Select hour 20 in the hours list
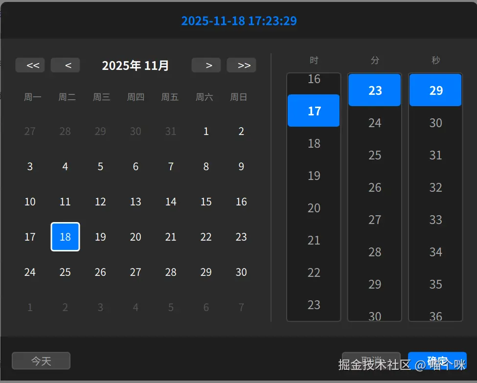Screen dimensions: 477x383 314,208
